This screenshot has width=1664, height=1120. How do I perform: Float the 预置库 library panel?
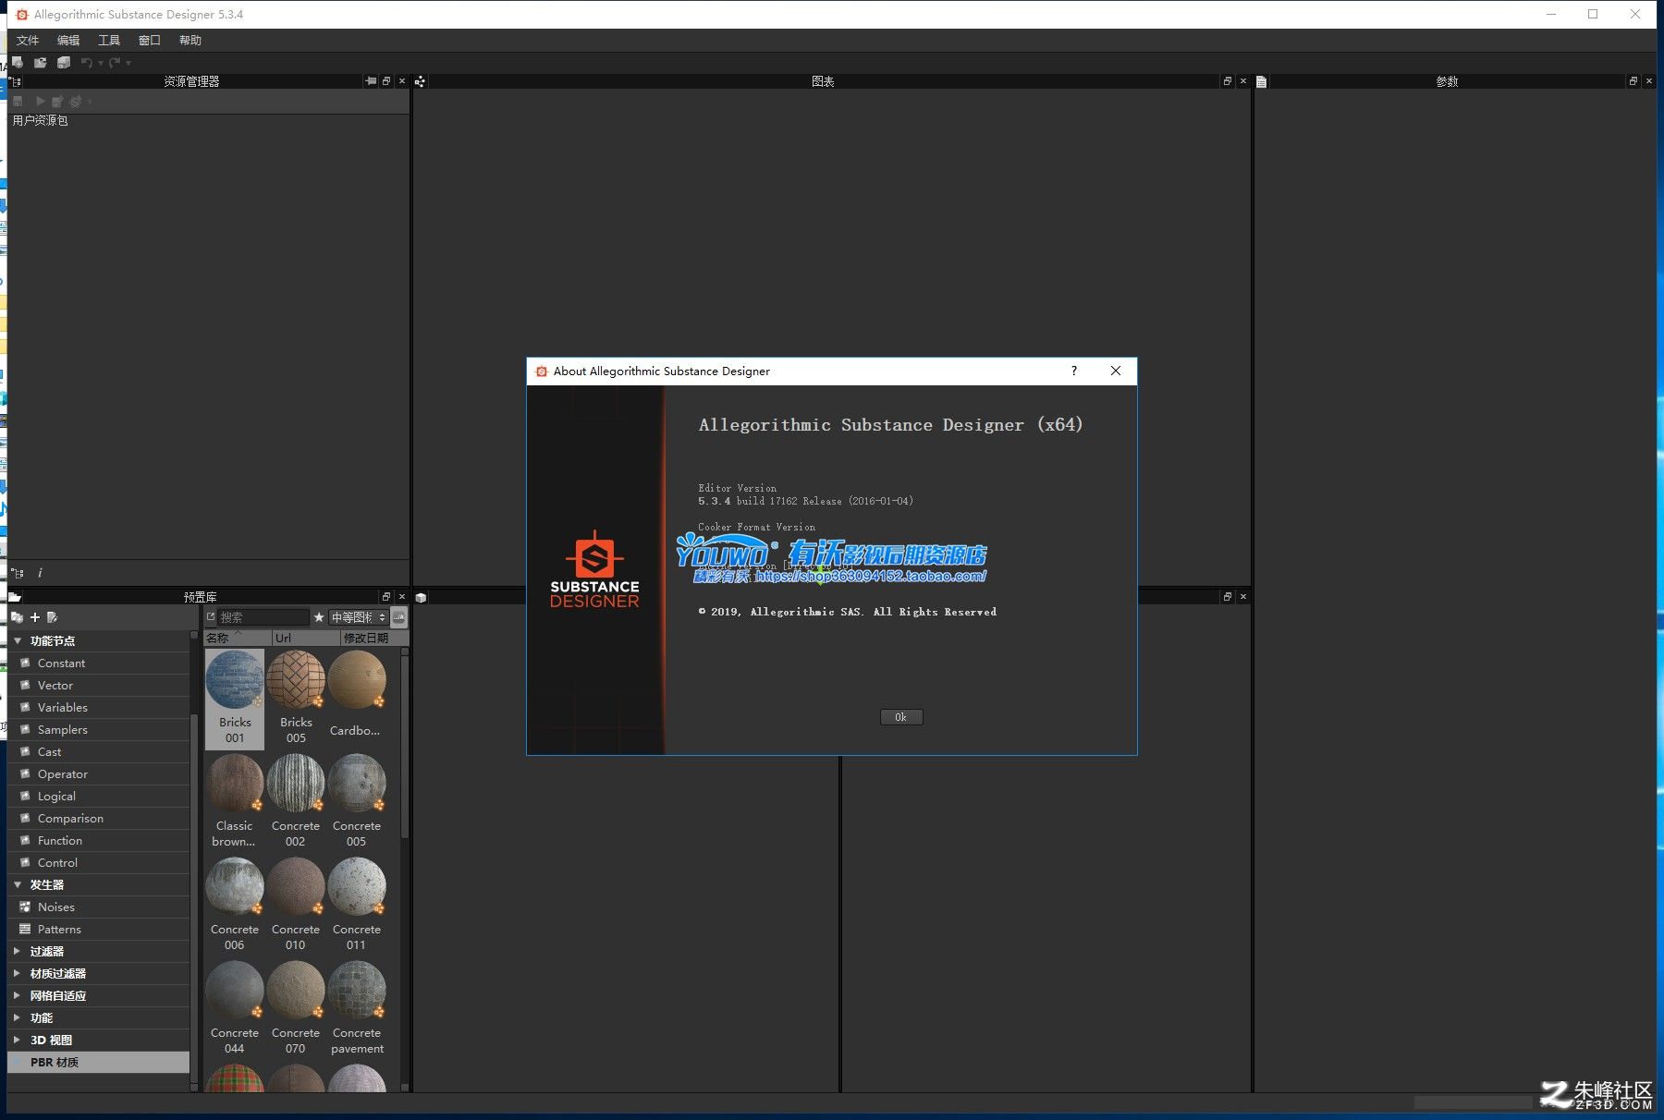(x=386, y=597)
